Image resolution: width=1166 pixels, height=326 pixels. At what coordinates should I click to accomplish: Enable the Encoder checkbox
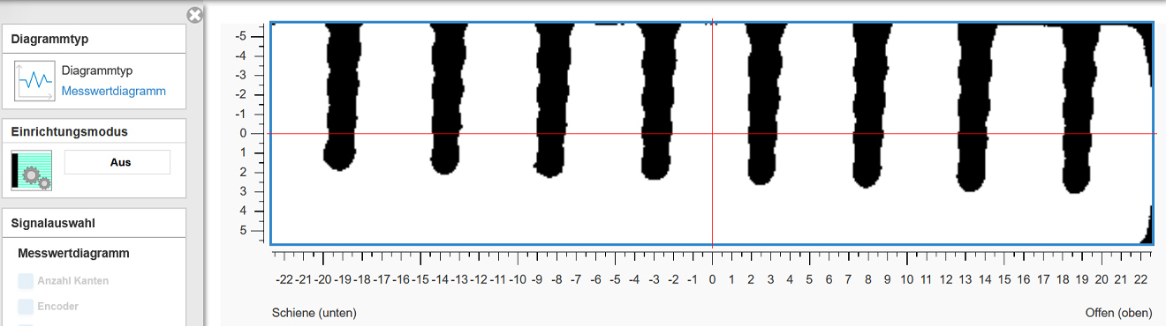click(26, 307)
